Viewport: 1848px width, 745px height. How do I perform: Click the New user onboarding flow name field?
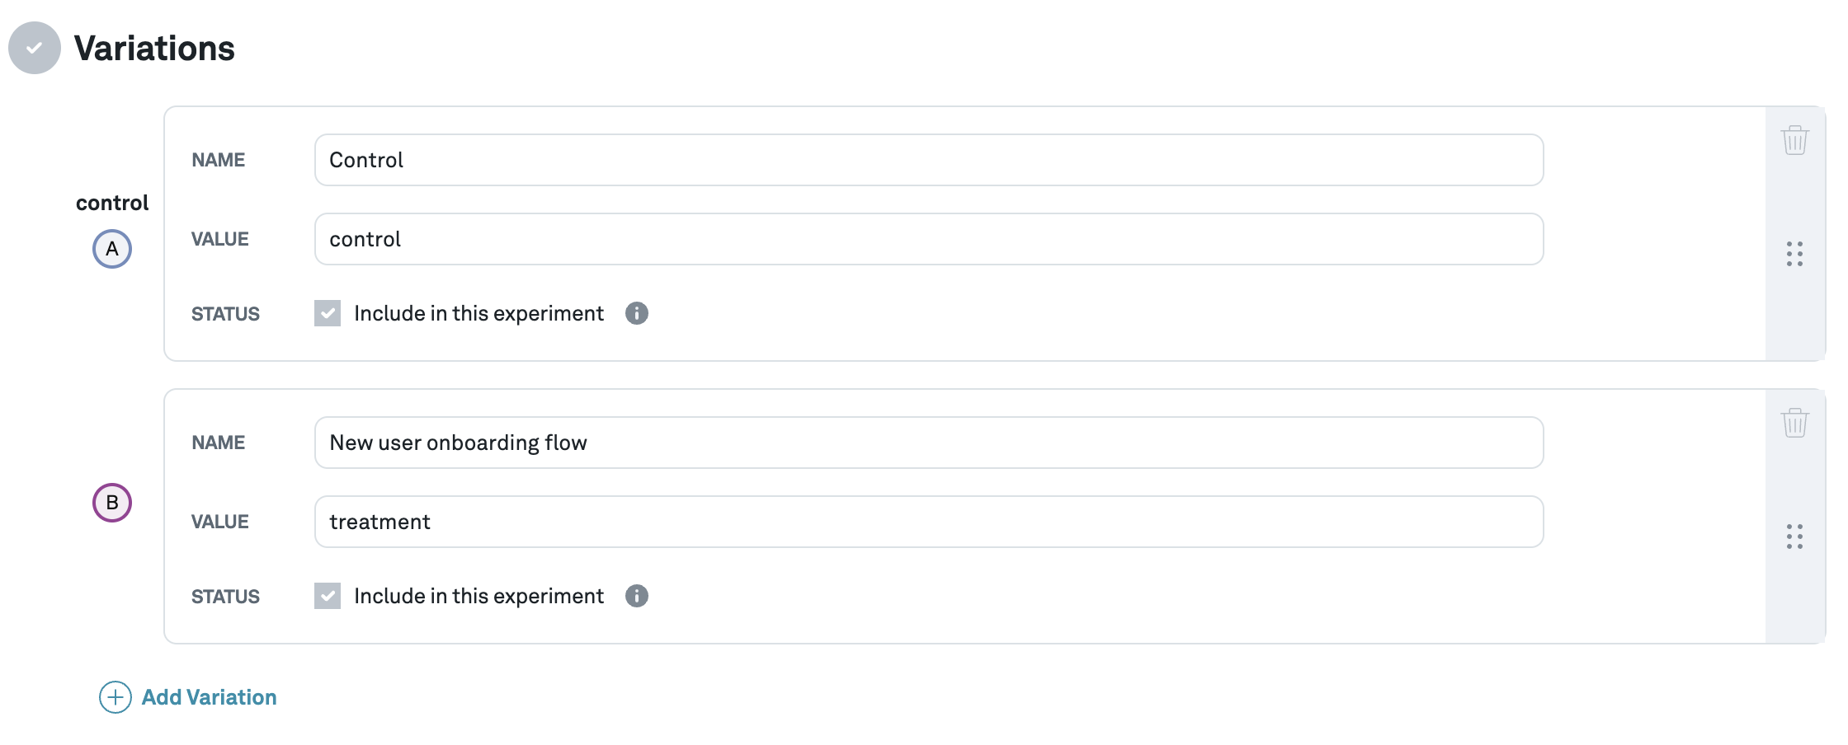point(928,442)
